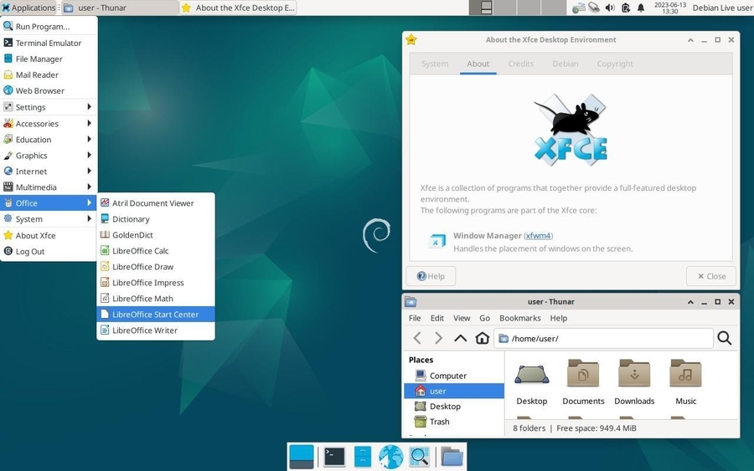Click the Help button in About dialog
Image resolution: width=754 pixels, height=471 pixels.
[431, 276]
